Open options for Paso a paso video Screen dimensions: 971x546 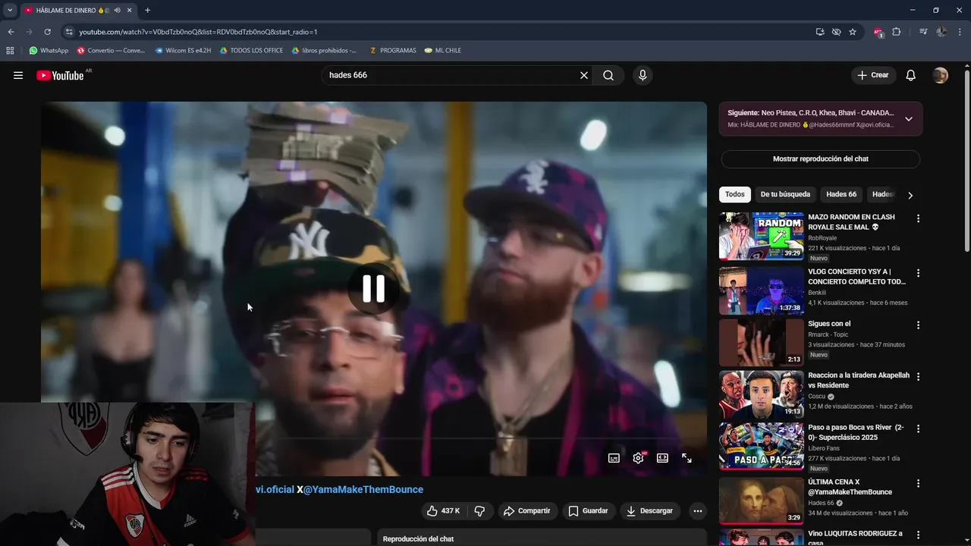[x=918, y=429]
